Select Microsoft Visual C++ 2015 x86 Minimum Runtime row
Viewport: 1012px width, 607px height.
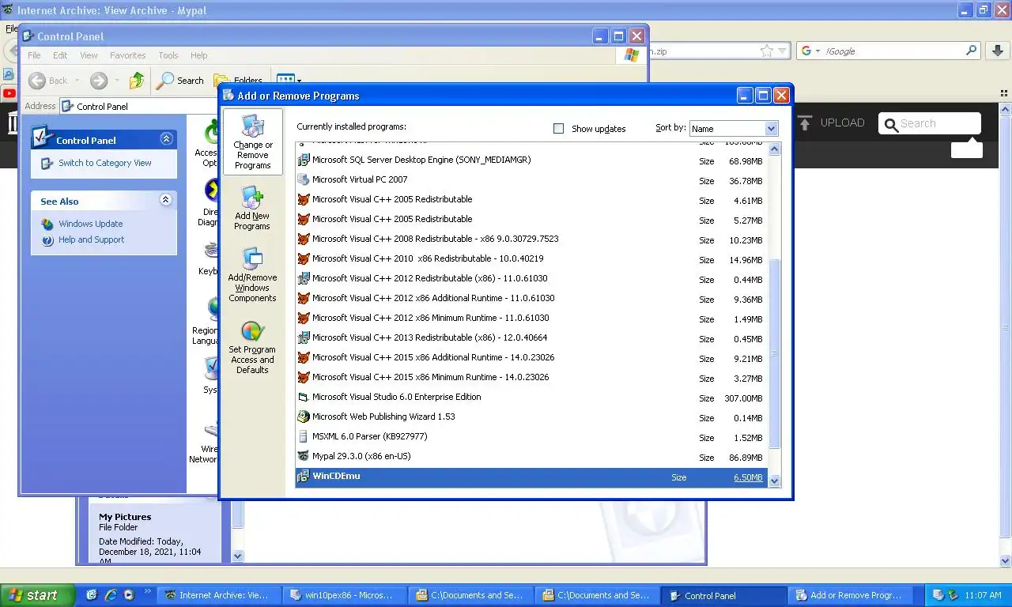pos(531,377)
